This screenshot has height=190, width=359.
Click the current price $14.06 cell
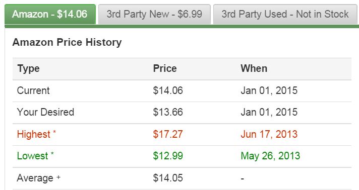(168, 90)
